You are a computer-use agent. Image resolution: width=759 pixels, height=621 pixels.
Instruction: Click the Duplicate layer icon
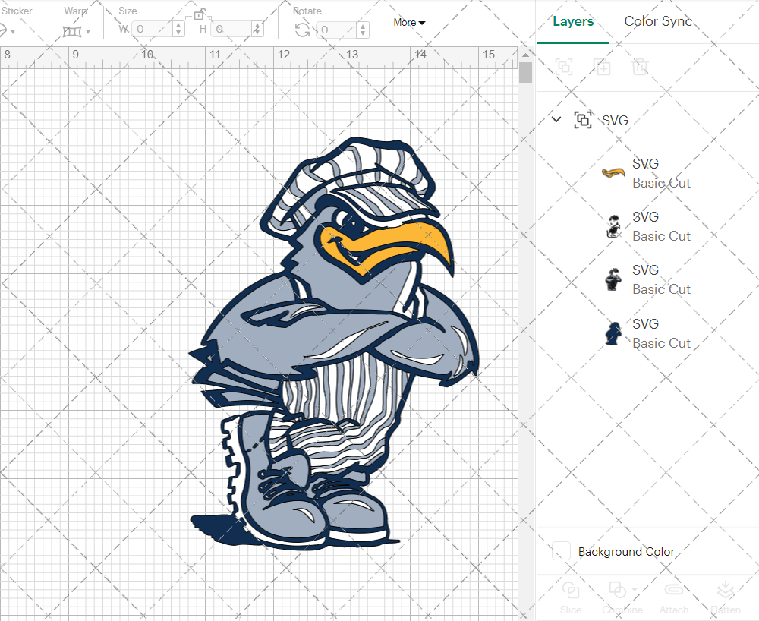[603, 66]
